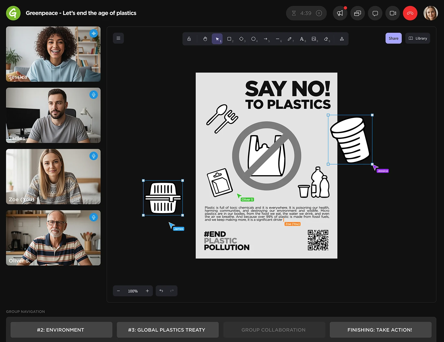The width and height of the screenshot is (444, 342).
Task: Toggle the camera video button
Action: [393, 13]
